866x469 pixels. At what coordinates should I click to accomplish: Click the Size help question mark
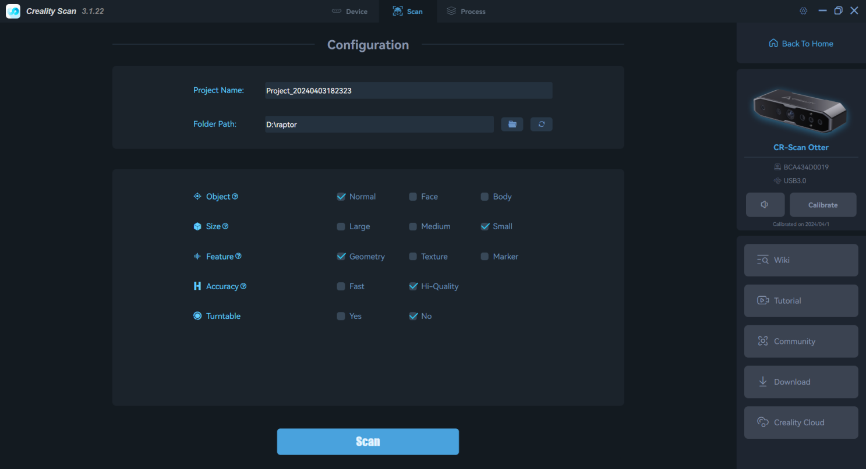pyautogui.click(x=225, y=226)
